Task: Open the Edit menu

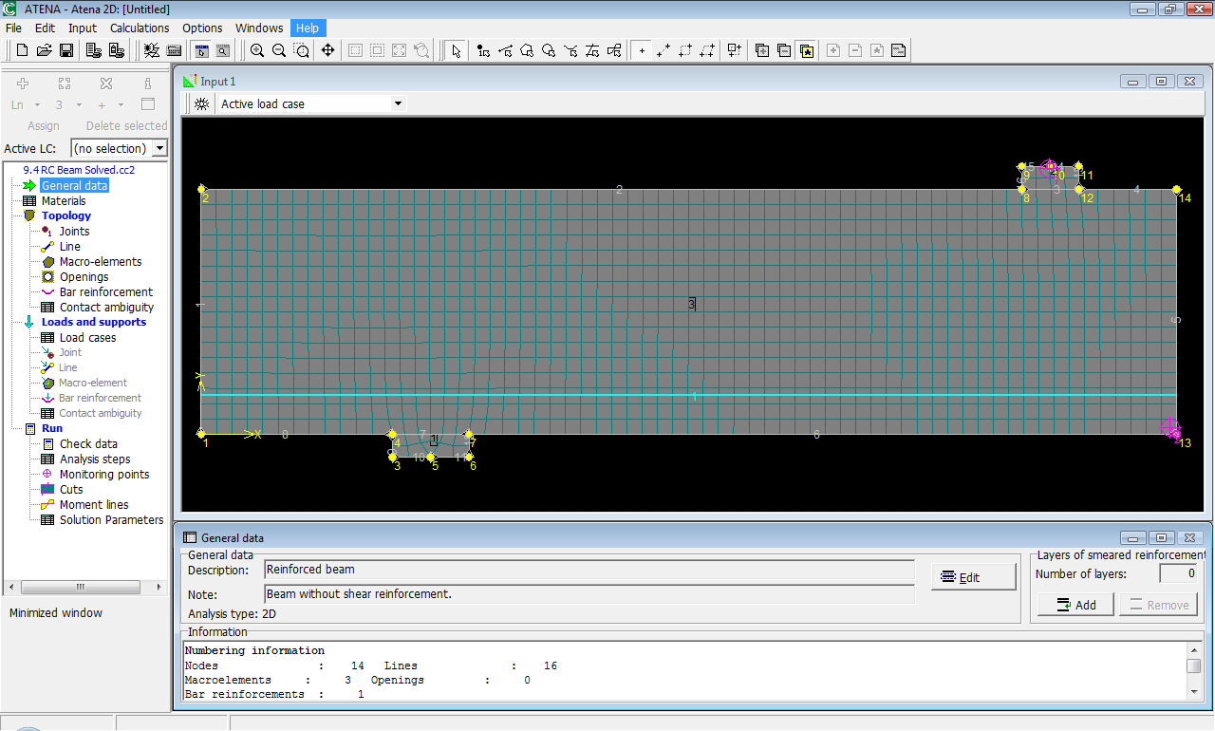Action: 45,28
